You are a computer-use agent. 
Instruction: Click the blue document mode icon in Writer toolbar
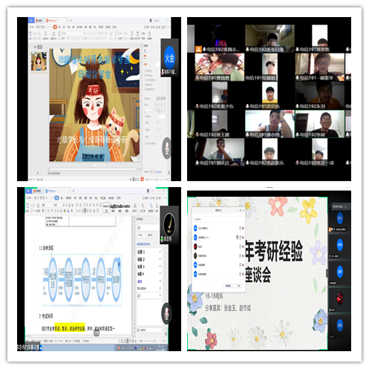click(x=56, y=197)
